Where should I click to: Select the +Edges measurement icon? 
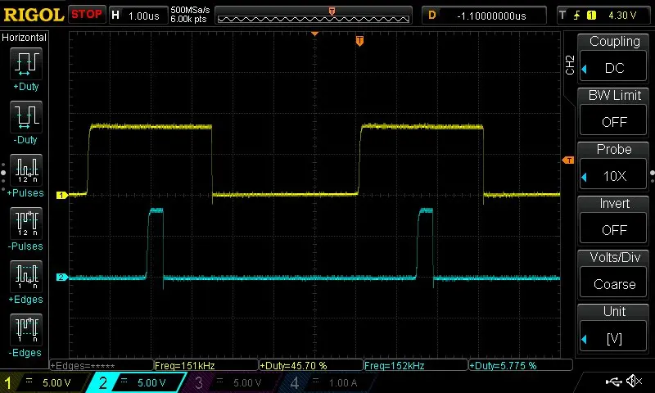[x=26, y=277]
